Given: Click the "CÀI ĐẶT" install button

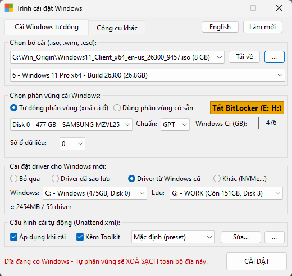Looking at the screenshot, I should [257, 261].
